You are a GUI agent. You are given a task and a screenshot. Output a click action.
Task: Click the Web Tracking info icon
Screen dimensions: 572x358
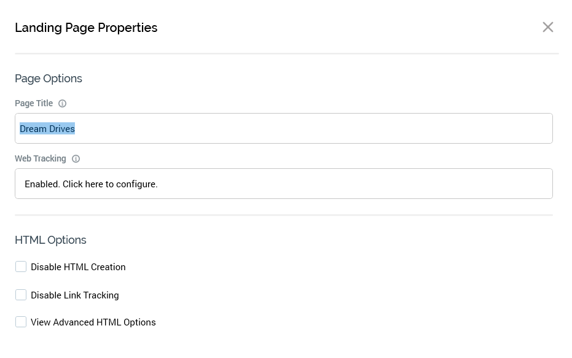[x=76, y=159]
